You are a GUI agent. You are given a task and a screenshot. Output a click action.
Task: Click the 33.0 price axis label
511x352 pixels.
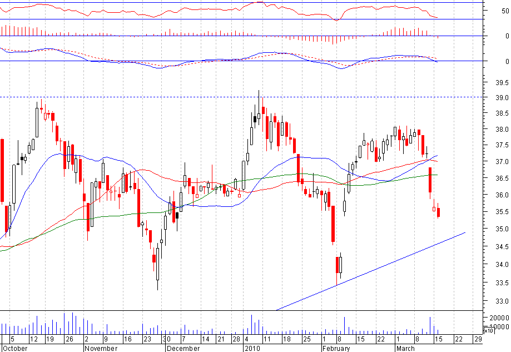click(x=502, y=301)
